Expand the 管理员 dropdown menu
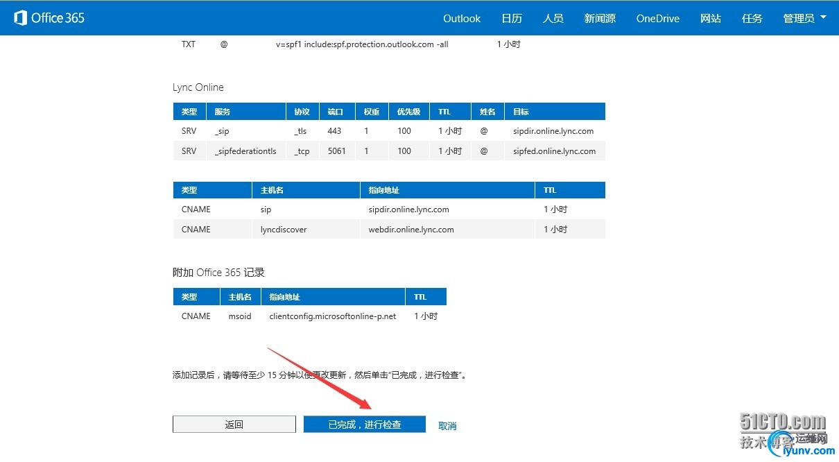839x462 pixels. tap(804, 19)
